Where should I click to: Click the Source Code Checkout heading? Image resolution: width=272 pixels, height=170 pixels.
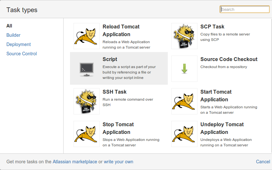(x=229, y=59)
